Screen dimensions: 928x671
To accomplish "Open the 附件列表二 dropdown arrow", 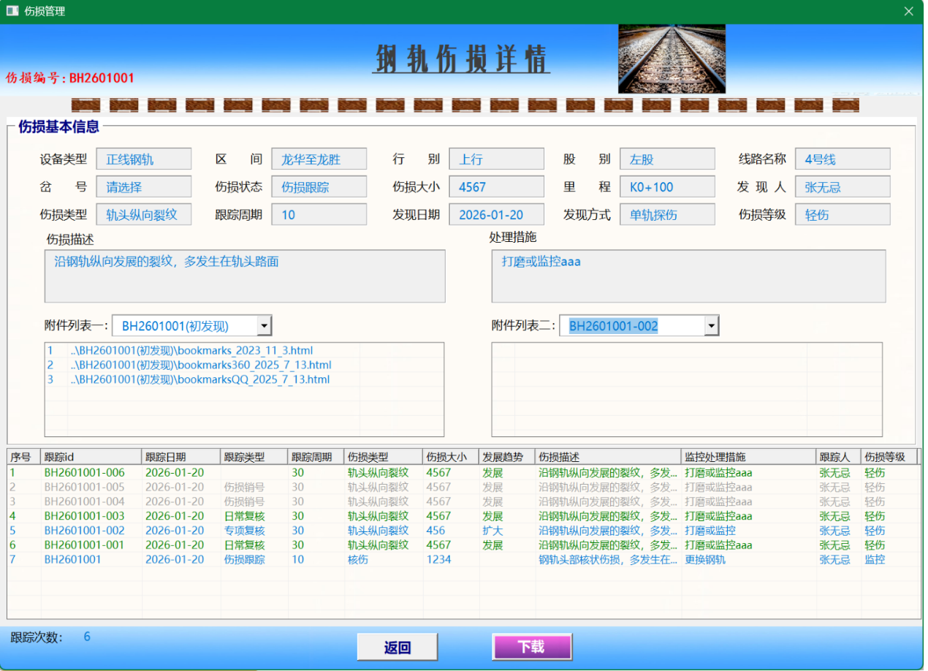I will tap(711, 326).
